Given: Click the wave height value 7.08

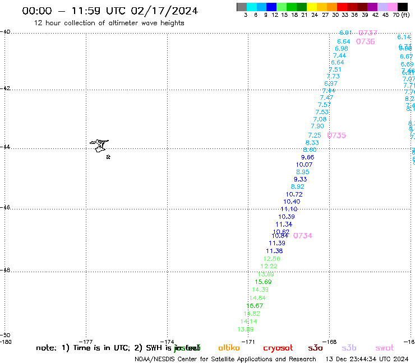Looking at the screenshot, I should (320, 119).
